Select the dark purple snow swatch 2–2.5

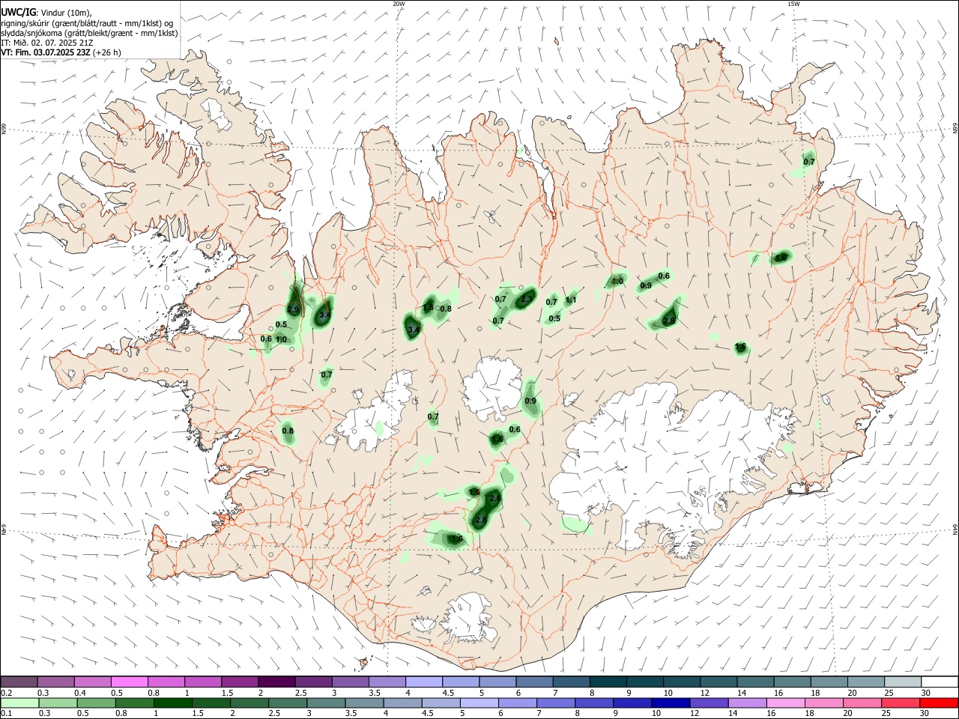[x=276, y=682]
